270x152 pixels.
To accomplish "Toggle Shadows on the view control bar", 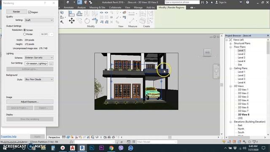I will click(76, 137).
